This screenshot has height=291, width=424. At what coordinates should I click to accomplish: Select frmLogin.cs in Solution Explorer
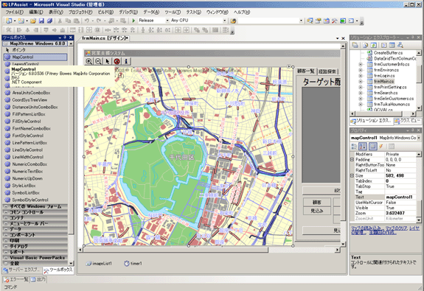point(384,76)
